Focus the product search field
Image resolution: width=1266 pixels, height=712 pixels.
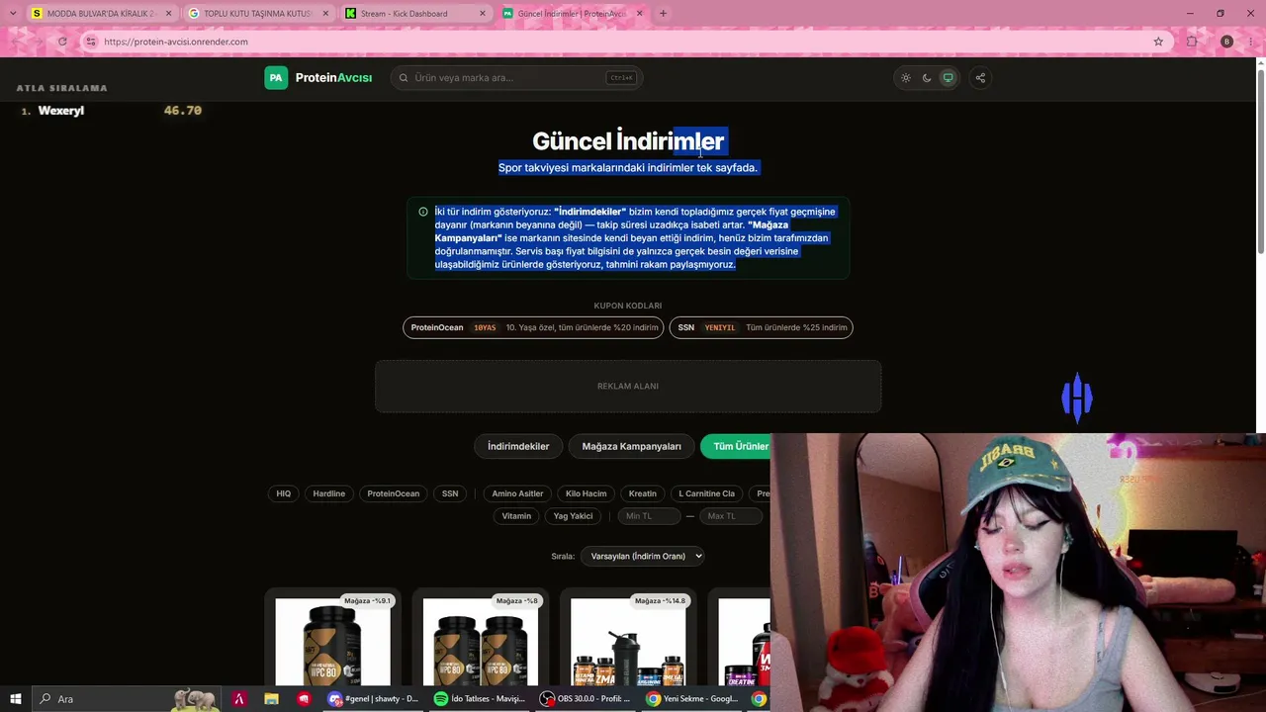pyautogui.click(x=517, y=78)
